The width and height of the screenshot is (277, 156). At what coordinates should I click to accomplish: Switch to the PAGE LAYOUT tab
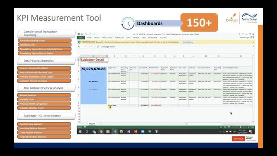pyautogui.click(x=107, y=38)
